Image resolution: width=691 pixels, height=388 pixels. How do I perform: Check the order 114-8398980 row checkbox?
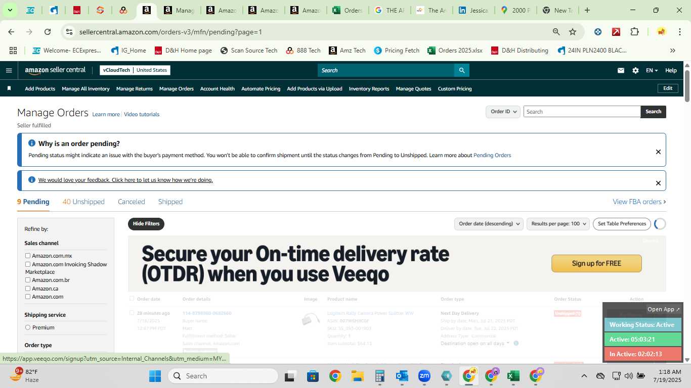(132, 313)
